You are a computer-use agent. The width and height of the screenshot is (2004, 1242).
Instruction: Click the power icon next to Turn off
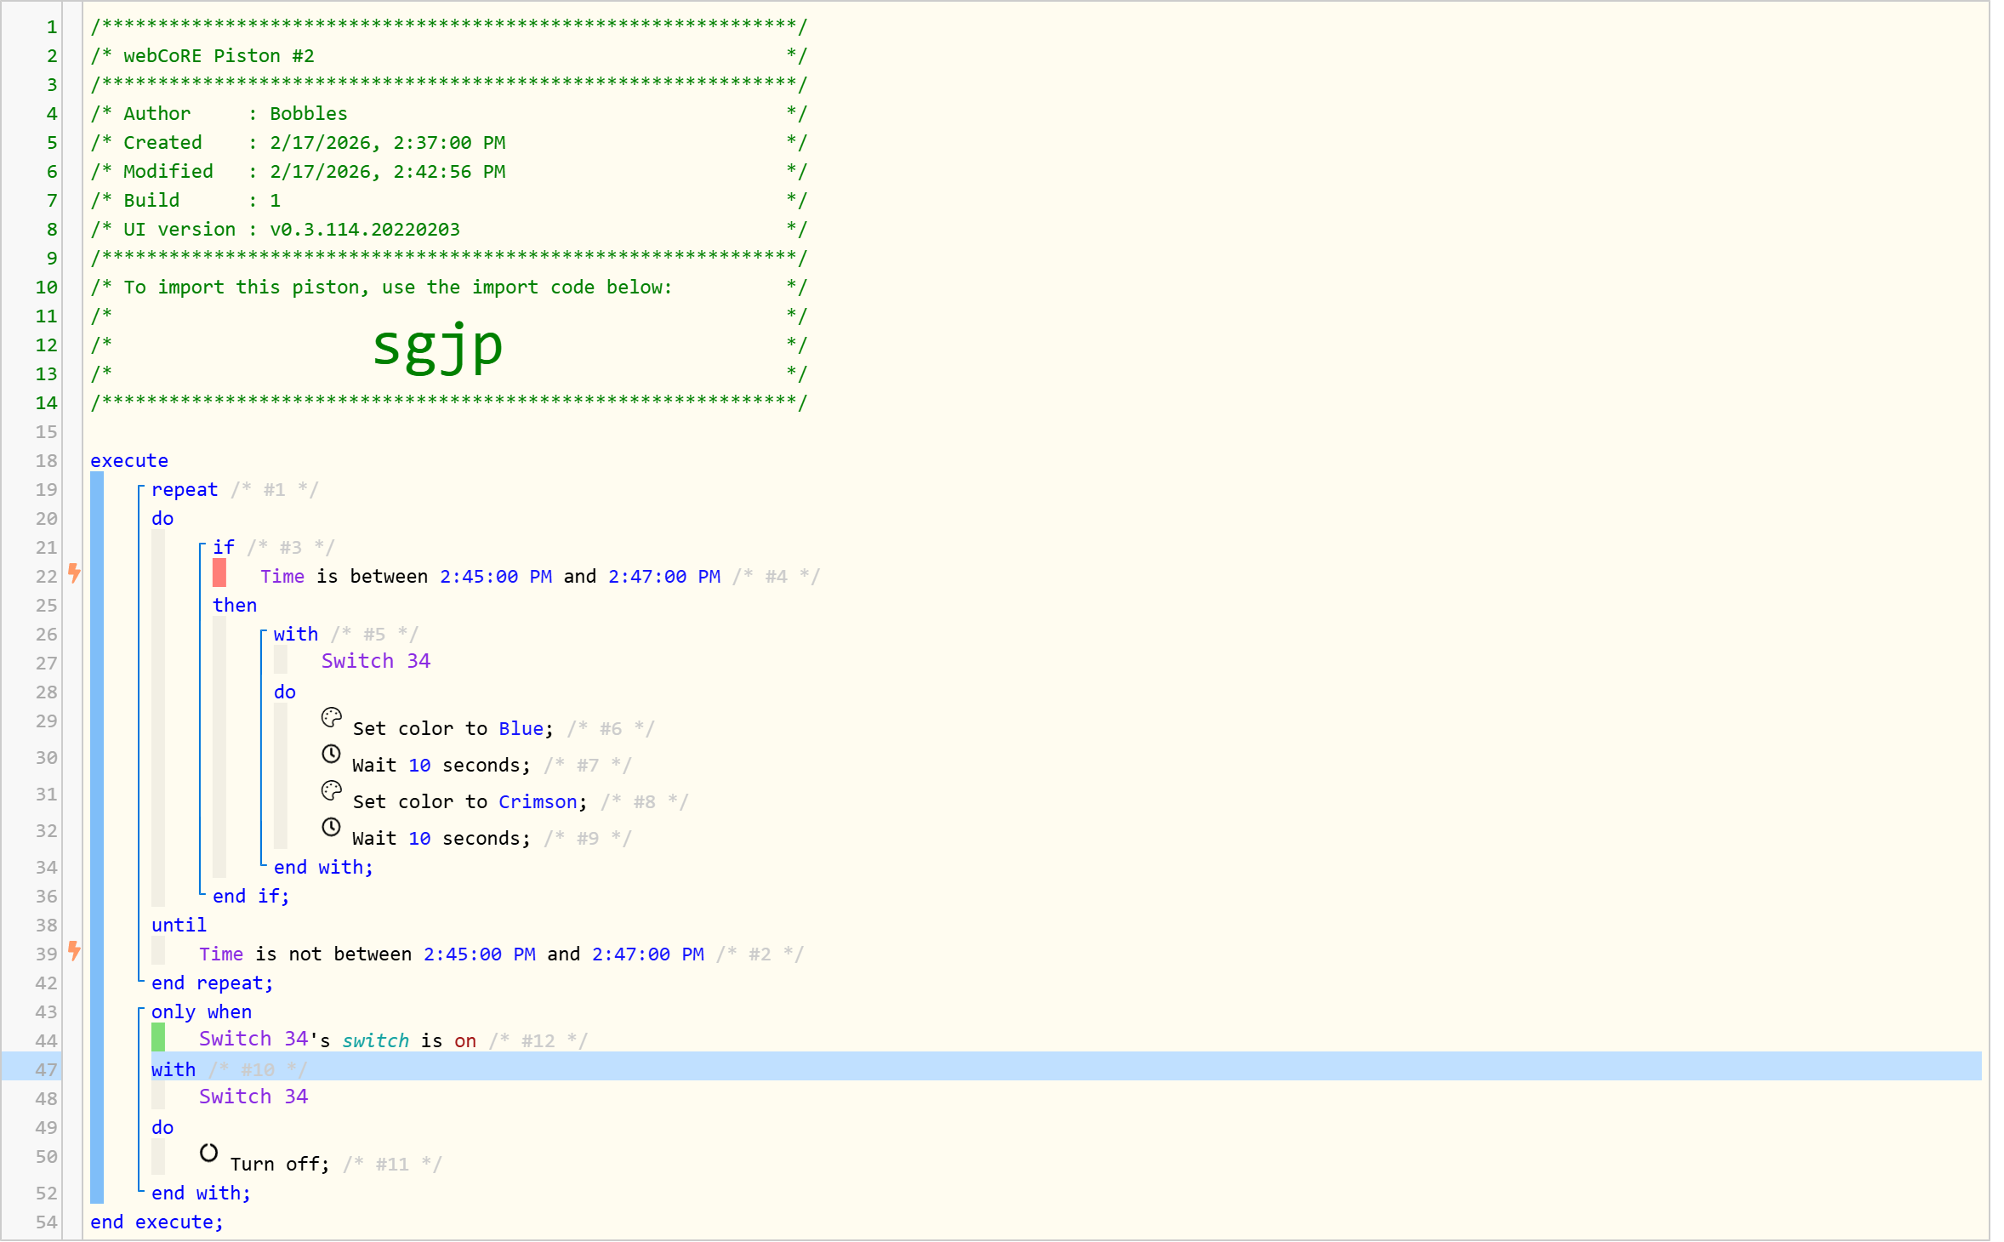pyautogui.click(x=208, y=1153)
